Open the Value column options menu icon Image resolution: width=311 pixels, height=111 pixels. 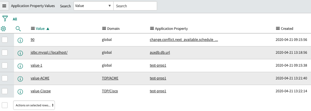point(33,29)
